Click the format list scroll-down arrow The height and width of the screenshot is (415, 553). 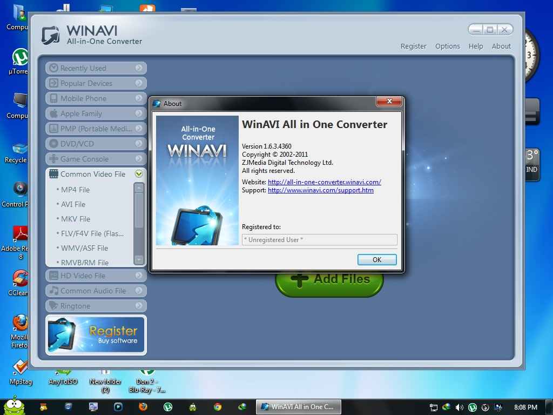[139, 259]
